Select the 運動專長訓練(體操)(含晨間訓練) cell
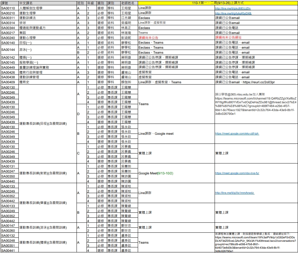This screenshot has width=298, height=253. [48, 242]
